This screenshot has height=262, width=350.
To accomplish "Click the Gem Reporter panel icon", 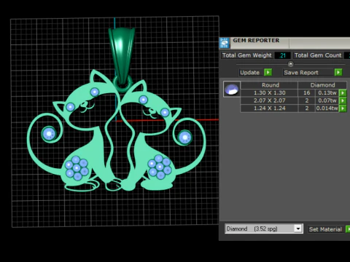I will point(225,43).
